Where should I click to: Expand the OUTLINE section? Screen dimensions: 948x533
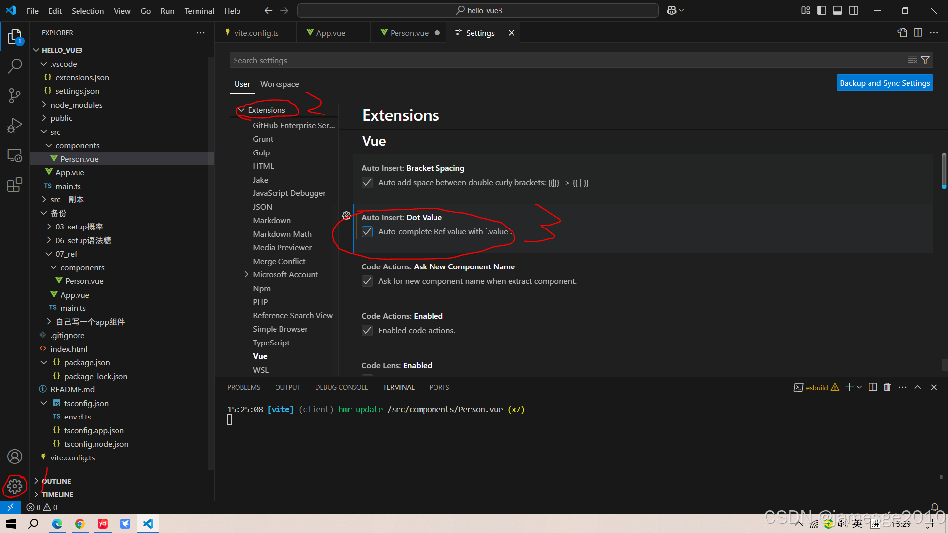point(122,481)
